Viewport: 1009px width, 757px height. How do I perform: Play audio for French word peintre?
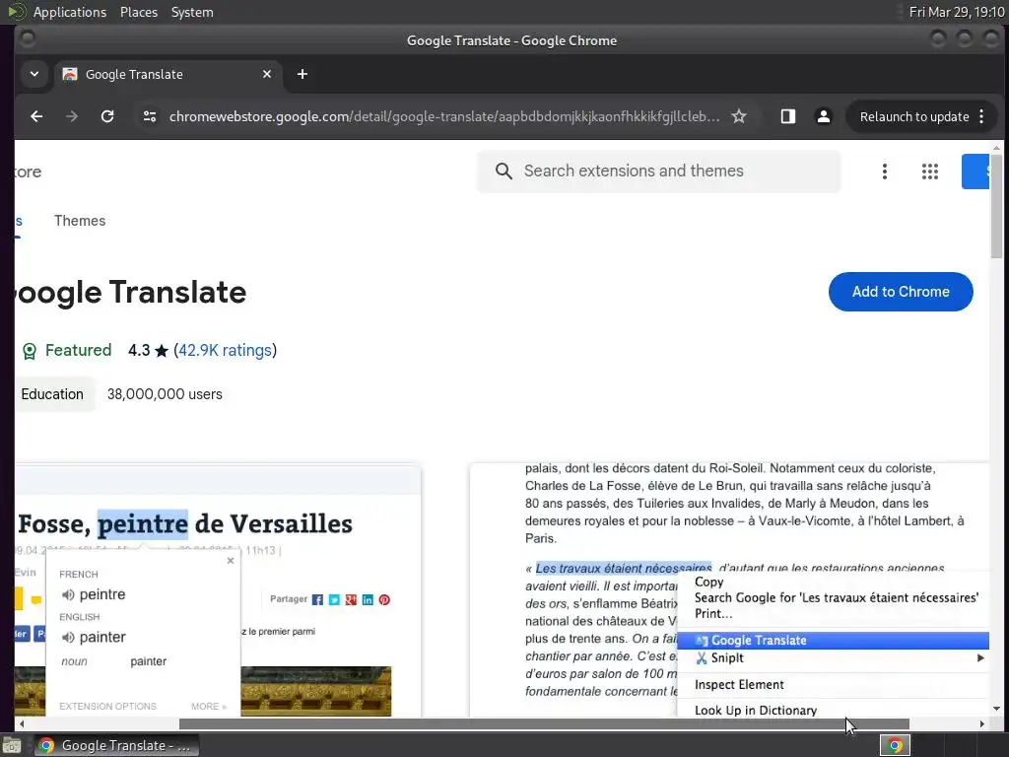(68, 594)
